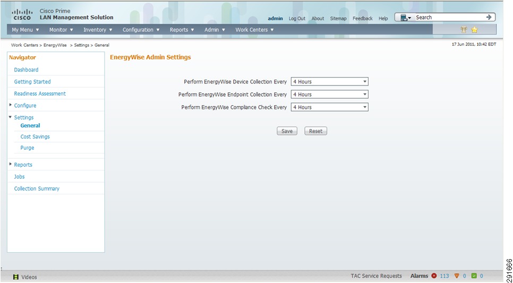Viewport: 513px width, 283px height.
Task: Open the Inventory menu
Action: pos(98,29)
